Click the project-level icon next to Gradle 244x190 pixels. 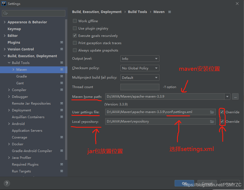62,76
